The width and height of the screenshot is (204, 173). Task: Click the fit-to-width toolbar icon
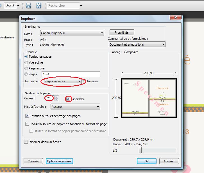28,5
